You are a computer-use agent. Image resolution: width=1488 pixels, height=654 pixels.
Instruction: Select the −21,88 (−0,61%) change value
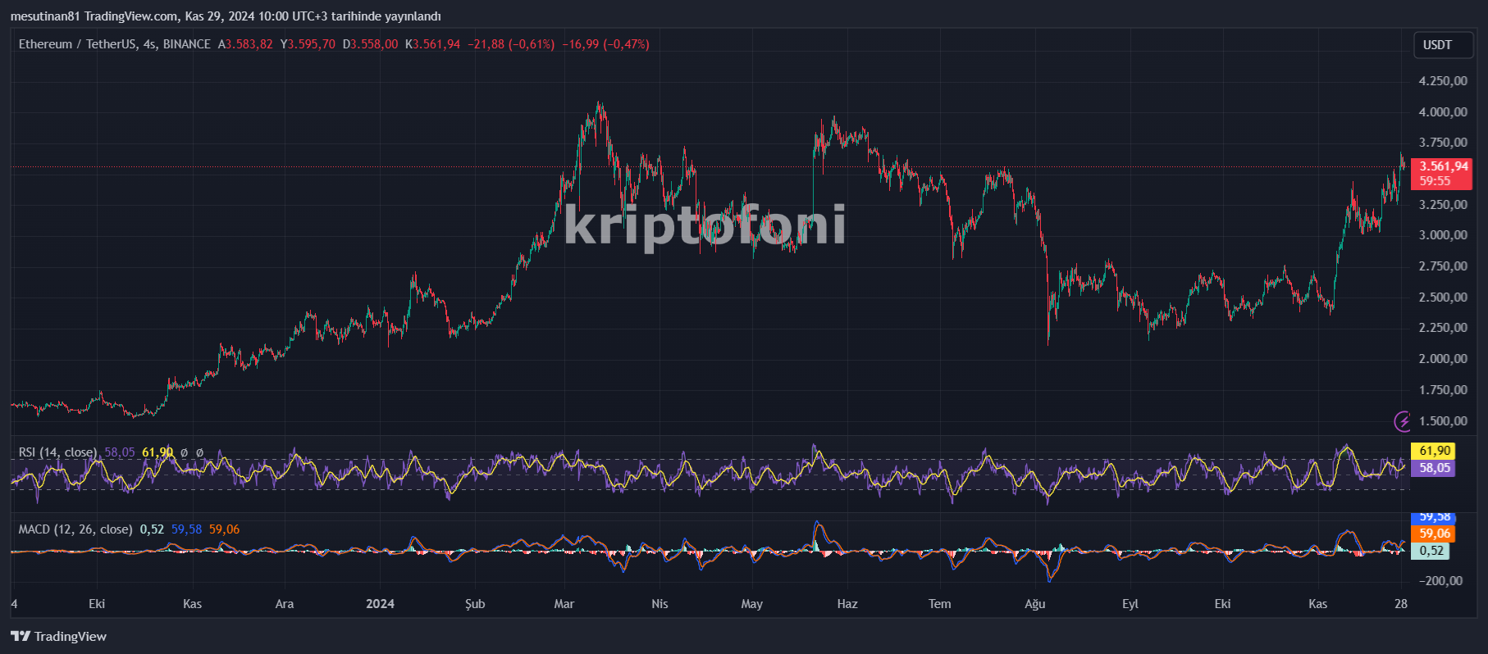(511, 44)
